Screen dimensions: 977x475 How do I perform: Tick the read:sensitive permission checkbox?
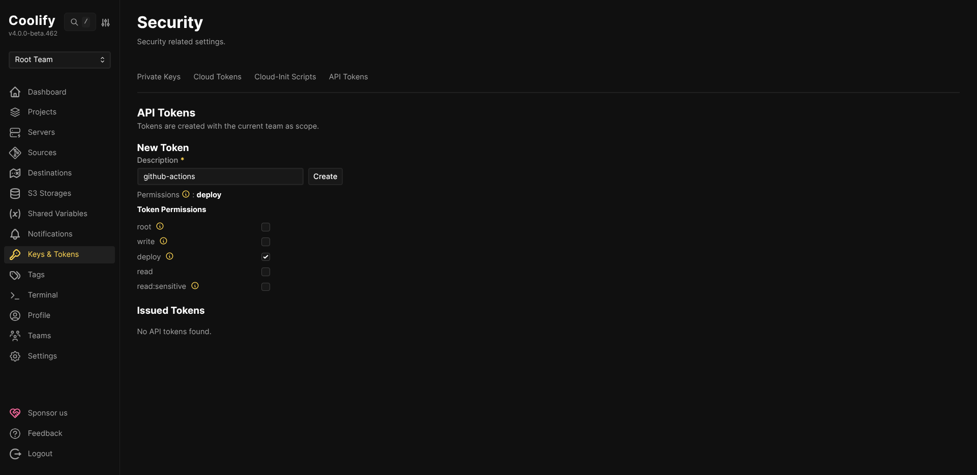tap(265, 287)
